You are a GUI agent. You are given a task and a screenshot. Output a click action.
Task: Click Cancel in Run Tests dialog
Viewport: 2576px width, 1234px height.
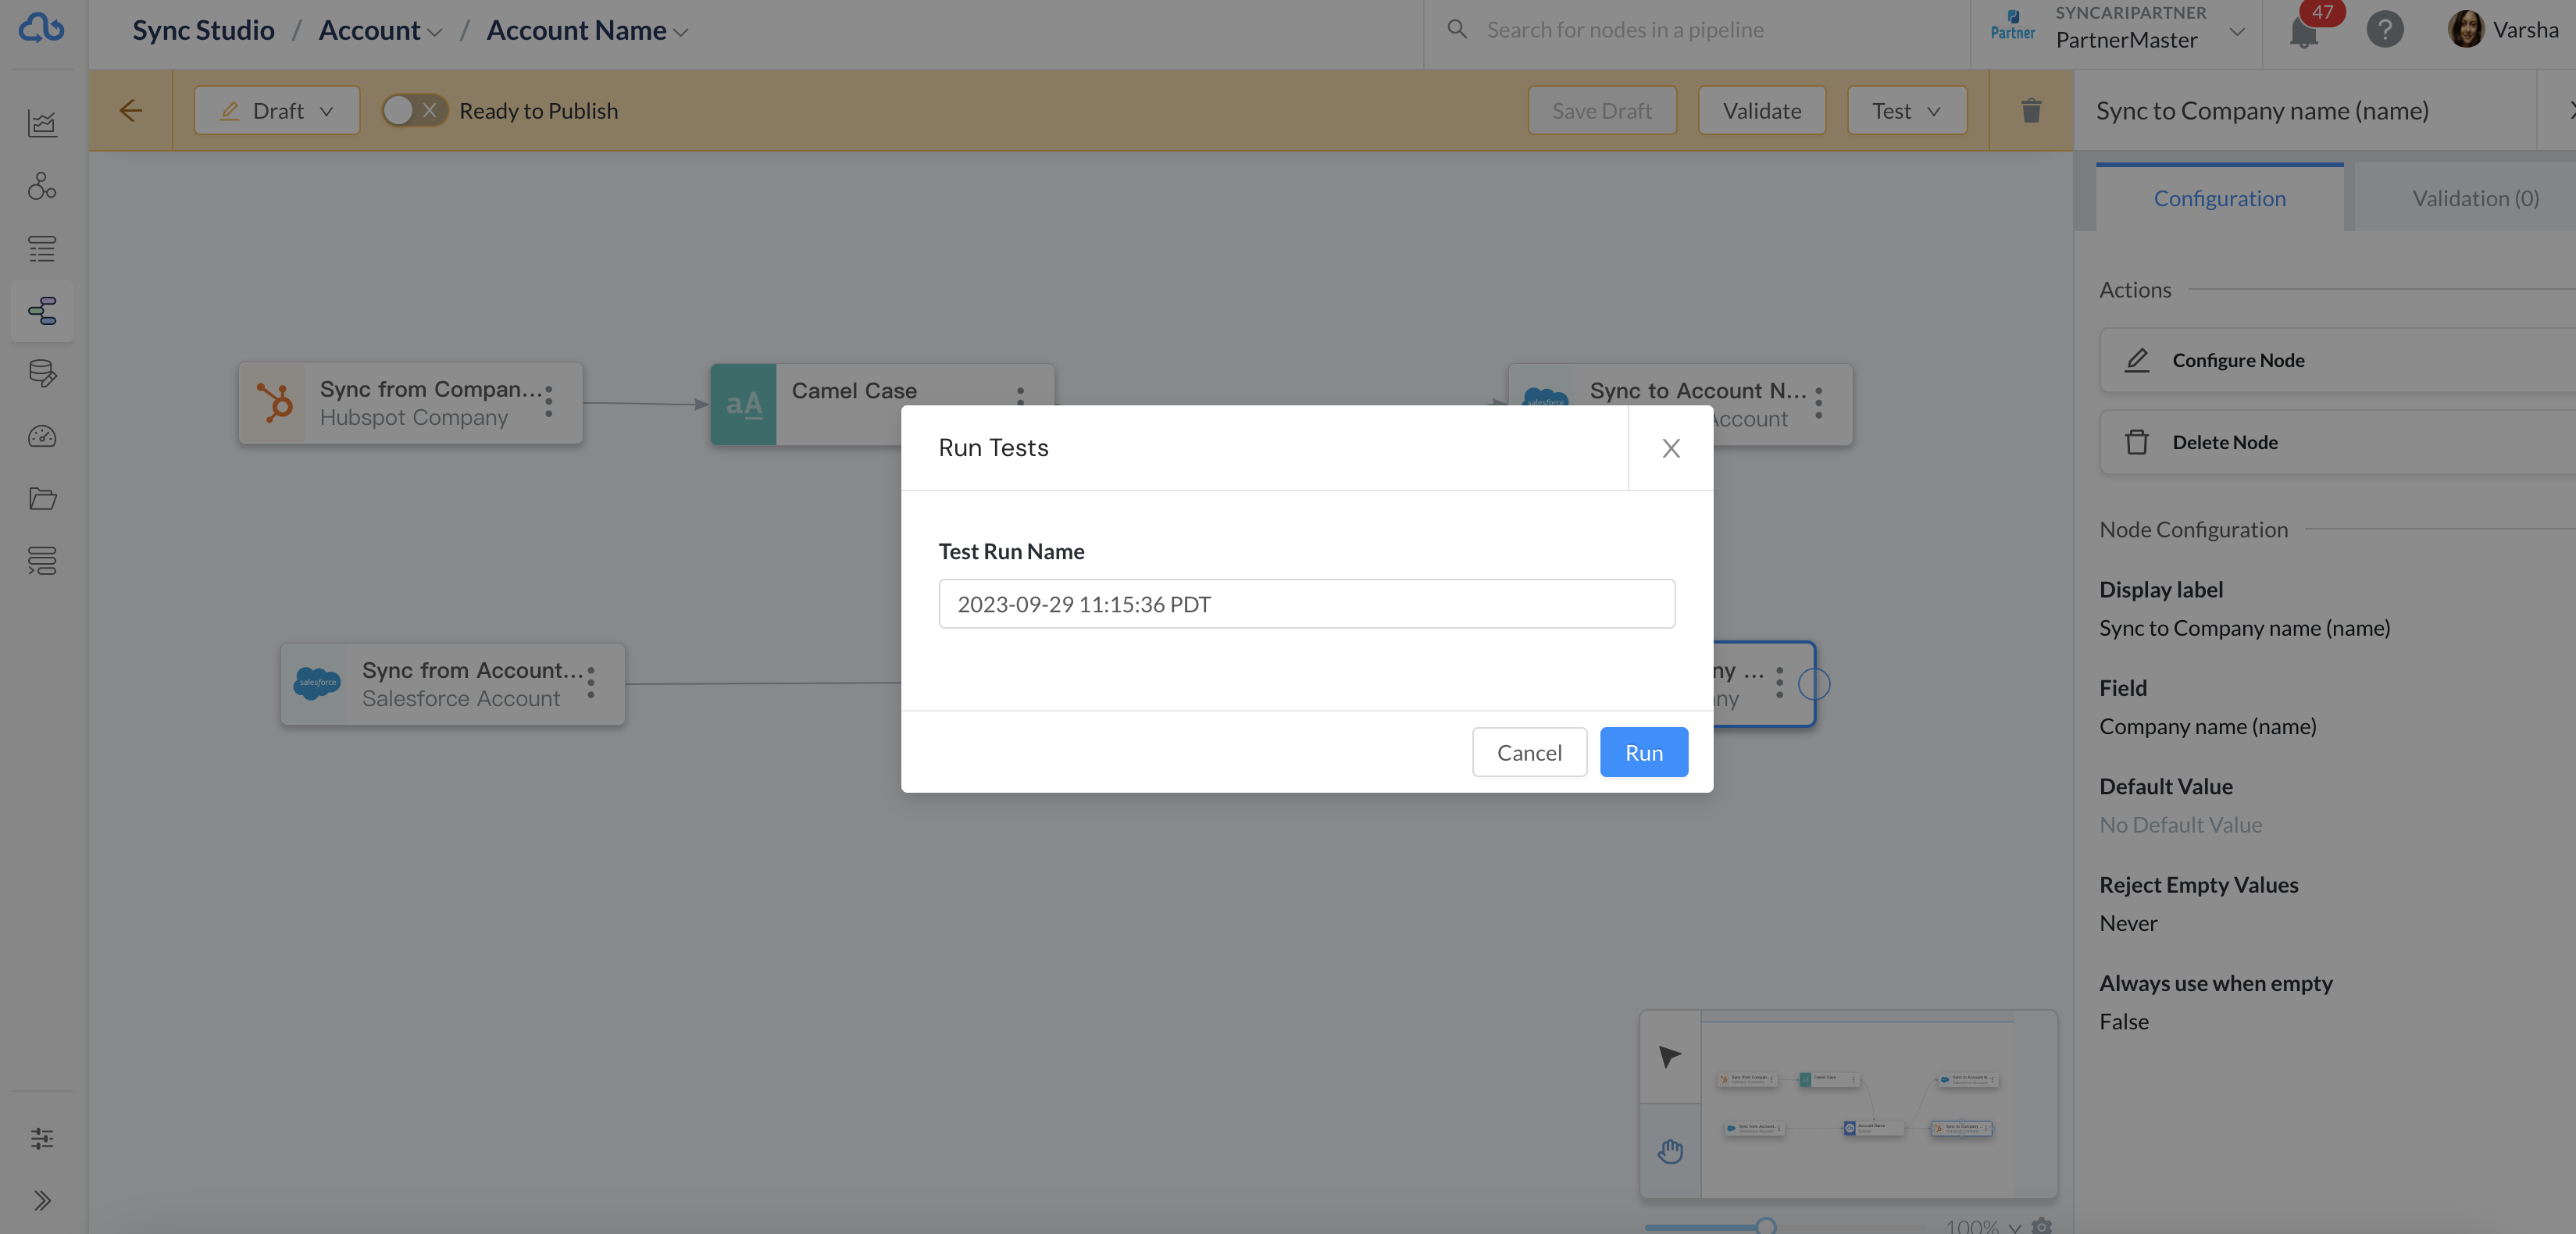pyautogui.click(x=1529, y=752)
